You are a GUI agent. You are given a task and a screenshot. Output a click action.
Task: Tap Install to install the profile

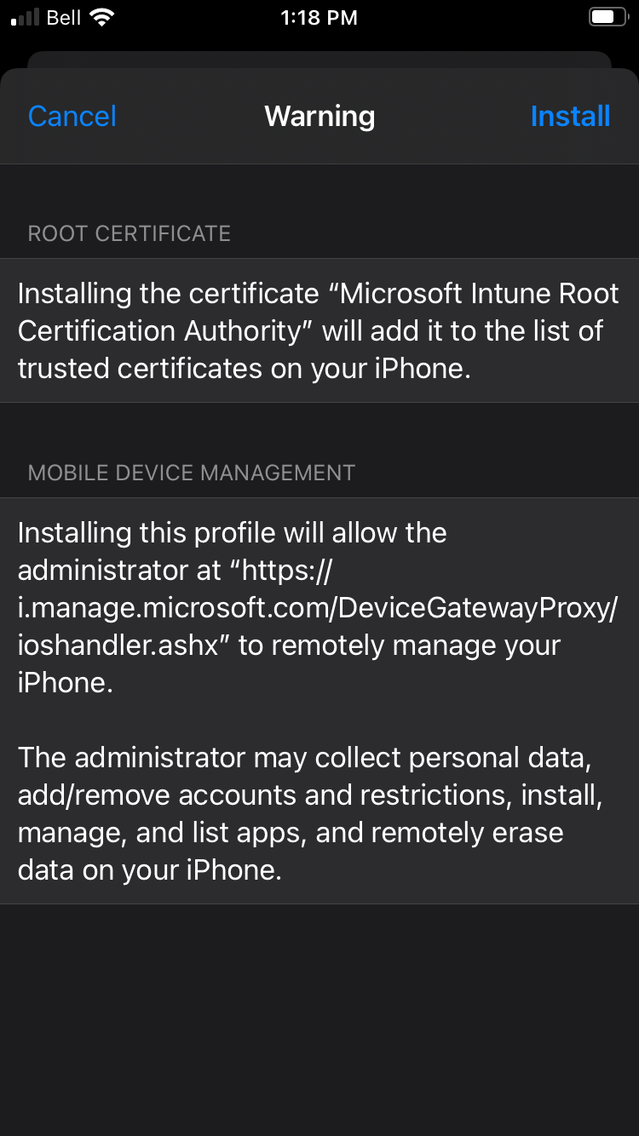tap(570, 117)
